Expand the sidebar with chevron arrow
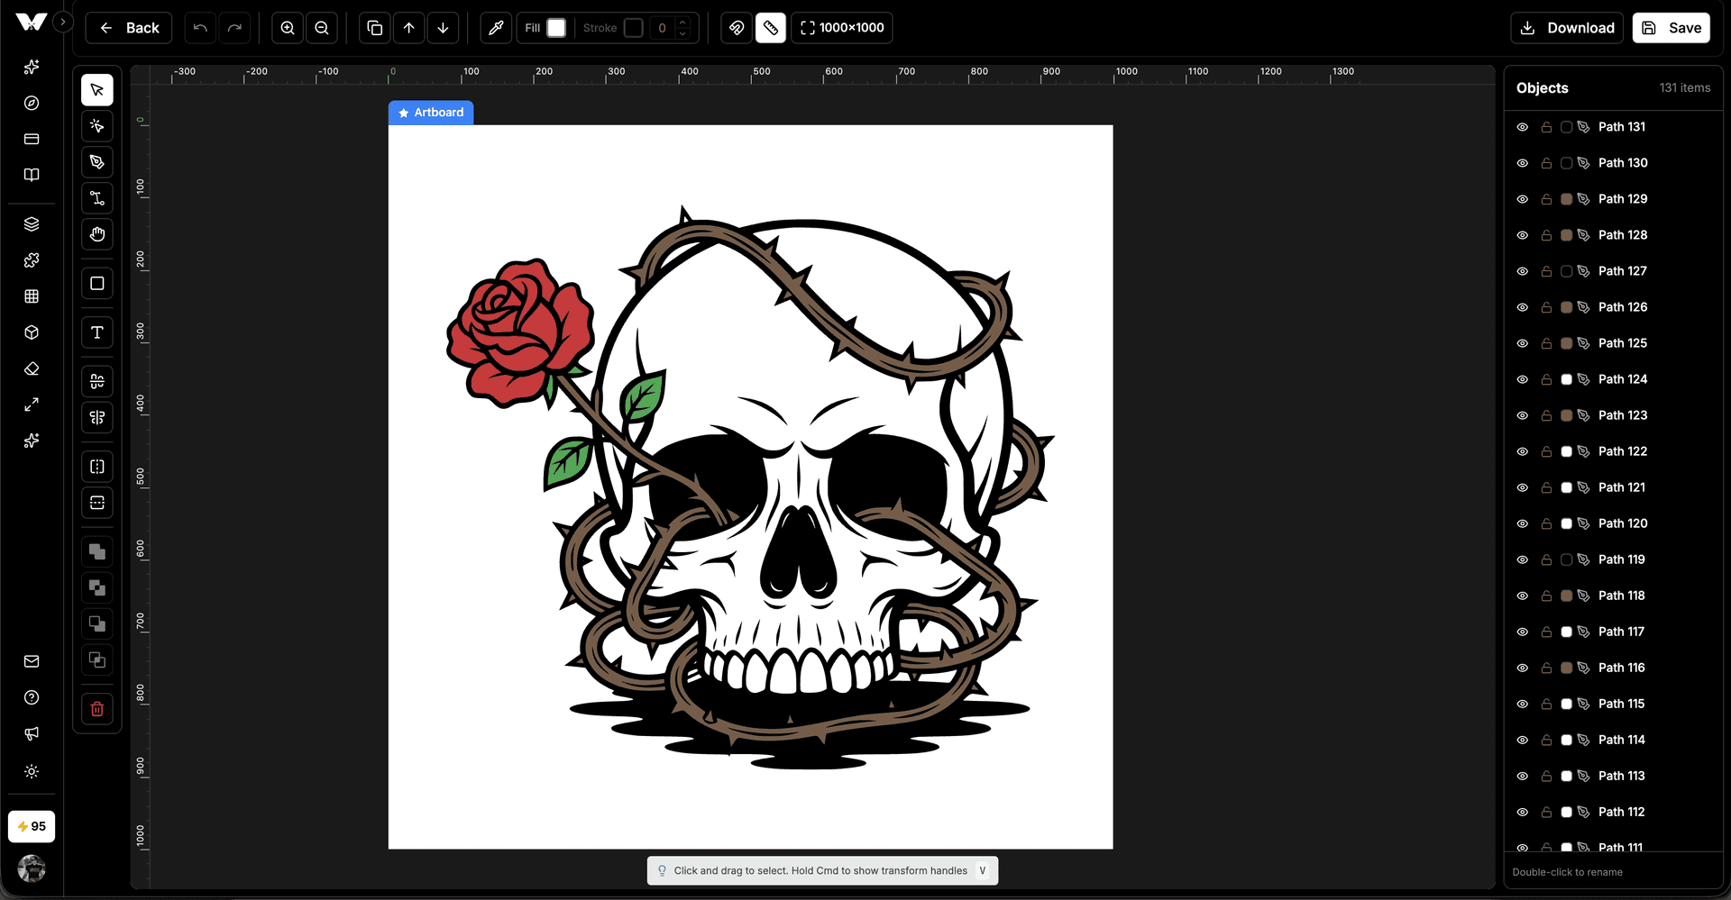Viewport: 1731px width, 900px height. (63, 22)
